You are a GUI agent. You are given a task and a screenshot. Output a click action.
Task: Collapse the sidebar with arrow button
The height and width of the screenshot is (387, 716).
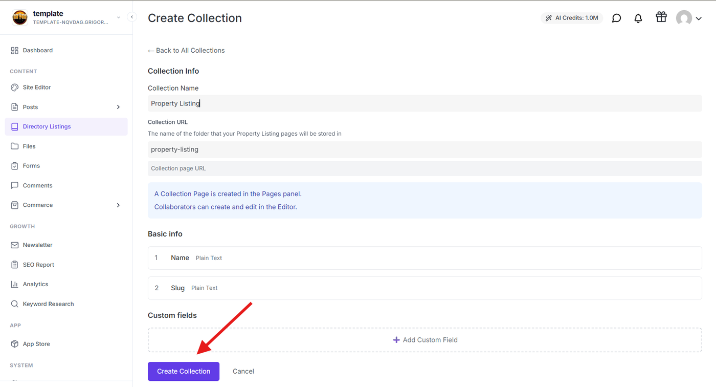132,17
